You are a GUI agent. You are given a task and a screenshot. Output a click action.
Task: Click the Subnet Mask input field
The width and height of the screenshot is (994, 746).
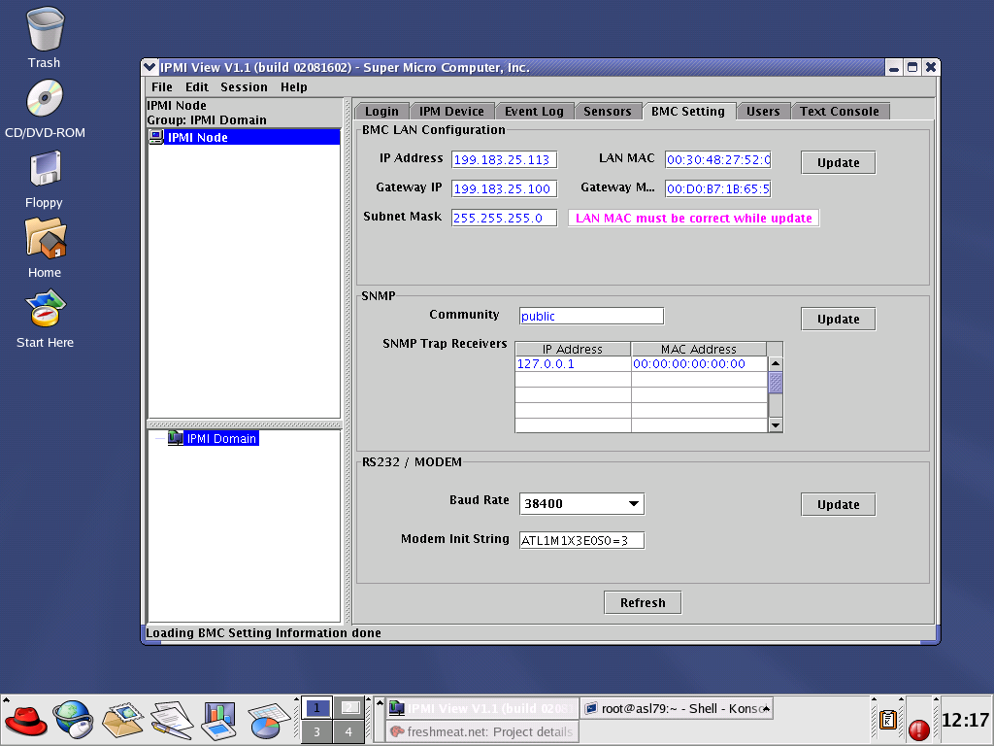point(504,218)
